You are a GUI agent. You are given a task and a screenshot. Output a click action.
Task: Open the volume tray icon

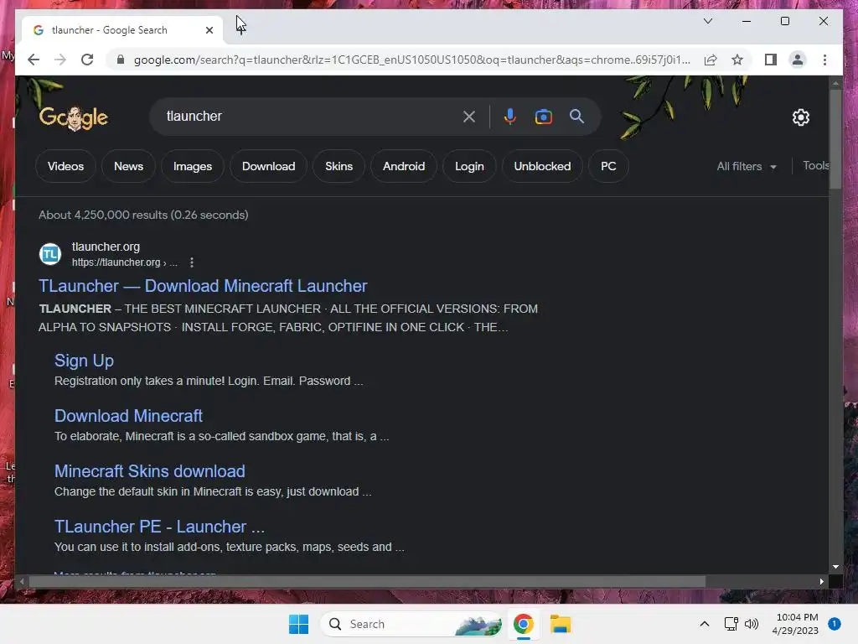[752, 624]
